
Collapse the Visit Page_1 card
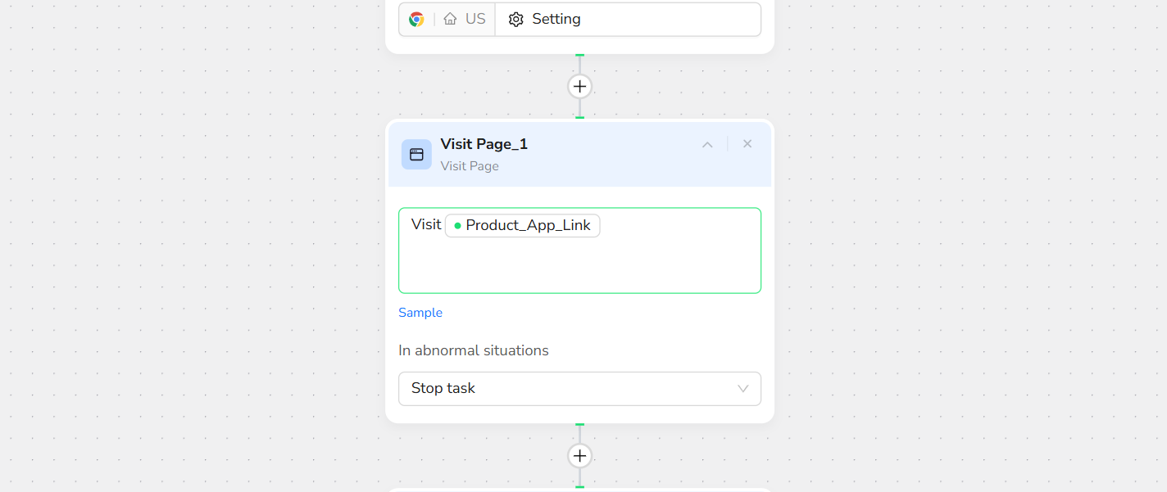[707, 144]
